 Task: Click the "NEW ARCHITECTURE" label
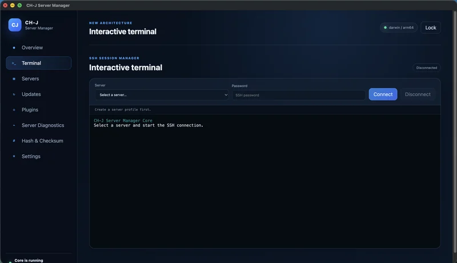[111, 23]
